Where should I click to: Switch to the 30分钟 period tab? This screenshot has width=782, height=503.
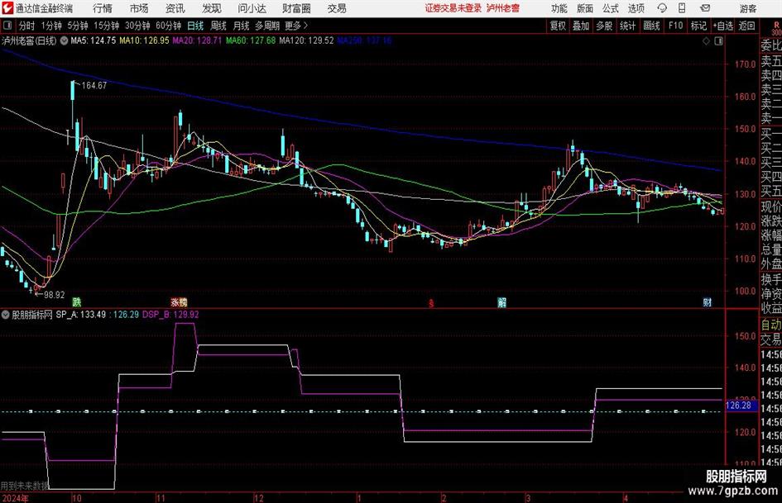tap(137, 26)
